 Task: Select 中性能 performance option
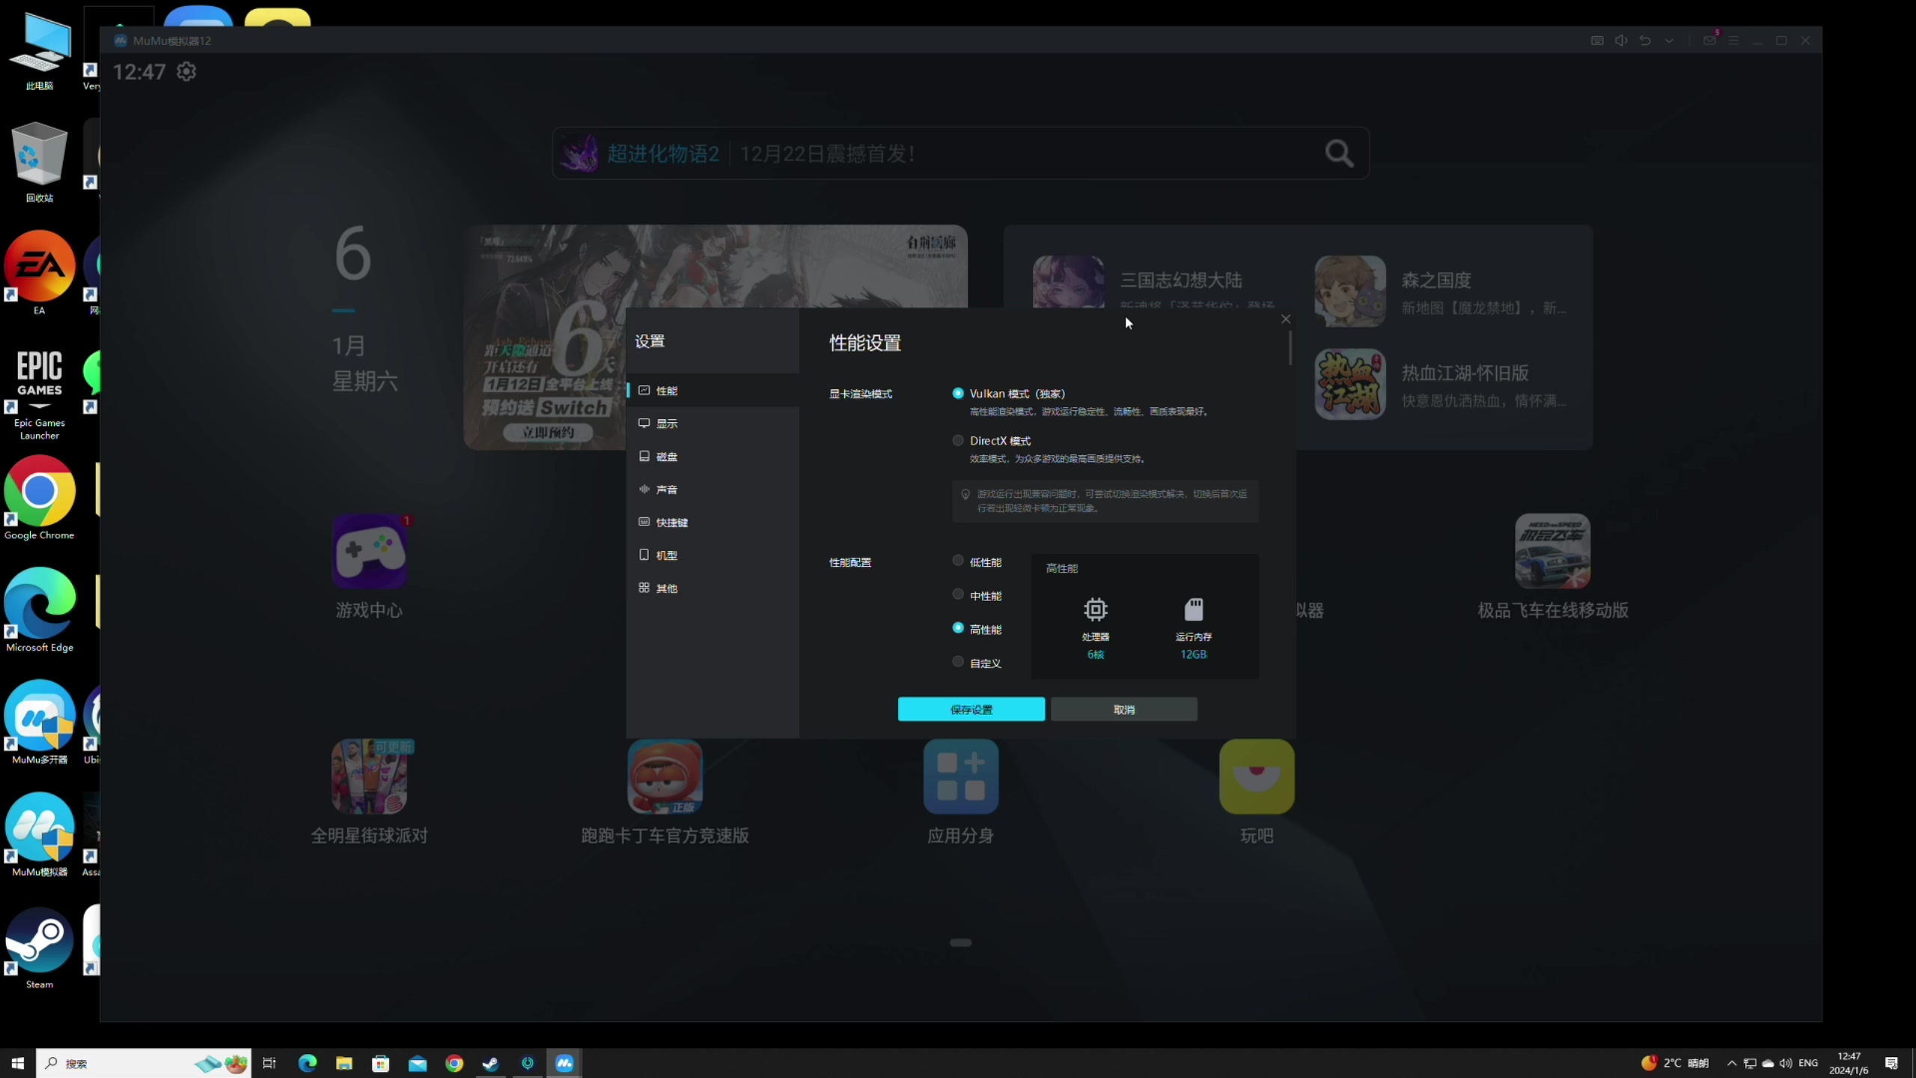click(x=958, y=594)
